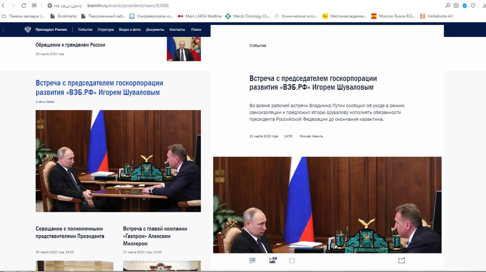Click the Kremlin coat of arms logo

tap(28, 30)
